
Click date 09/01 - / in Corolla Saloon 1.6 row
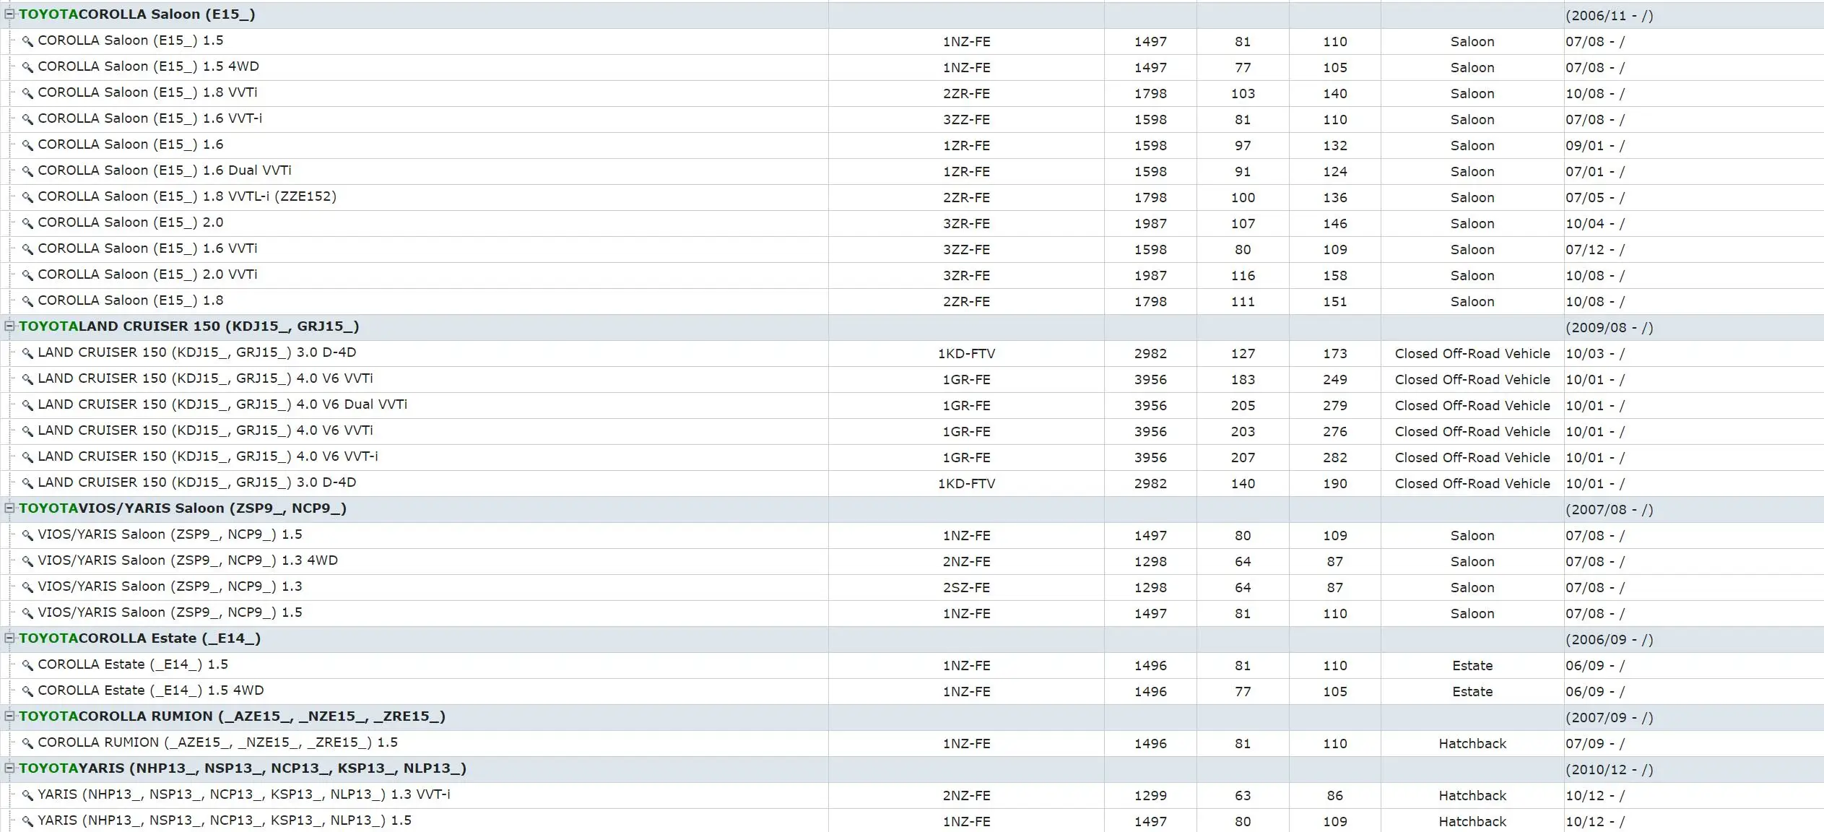coord(1595,146)
